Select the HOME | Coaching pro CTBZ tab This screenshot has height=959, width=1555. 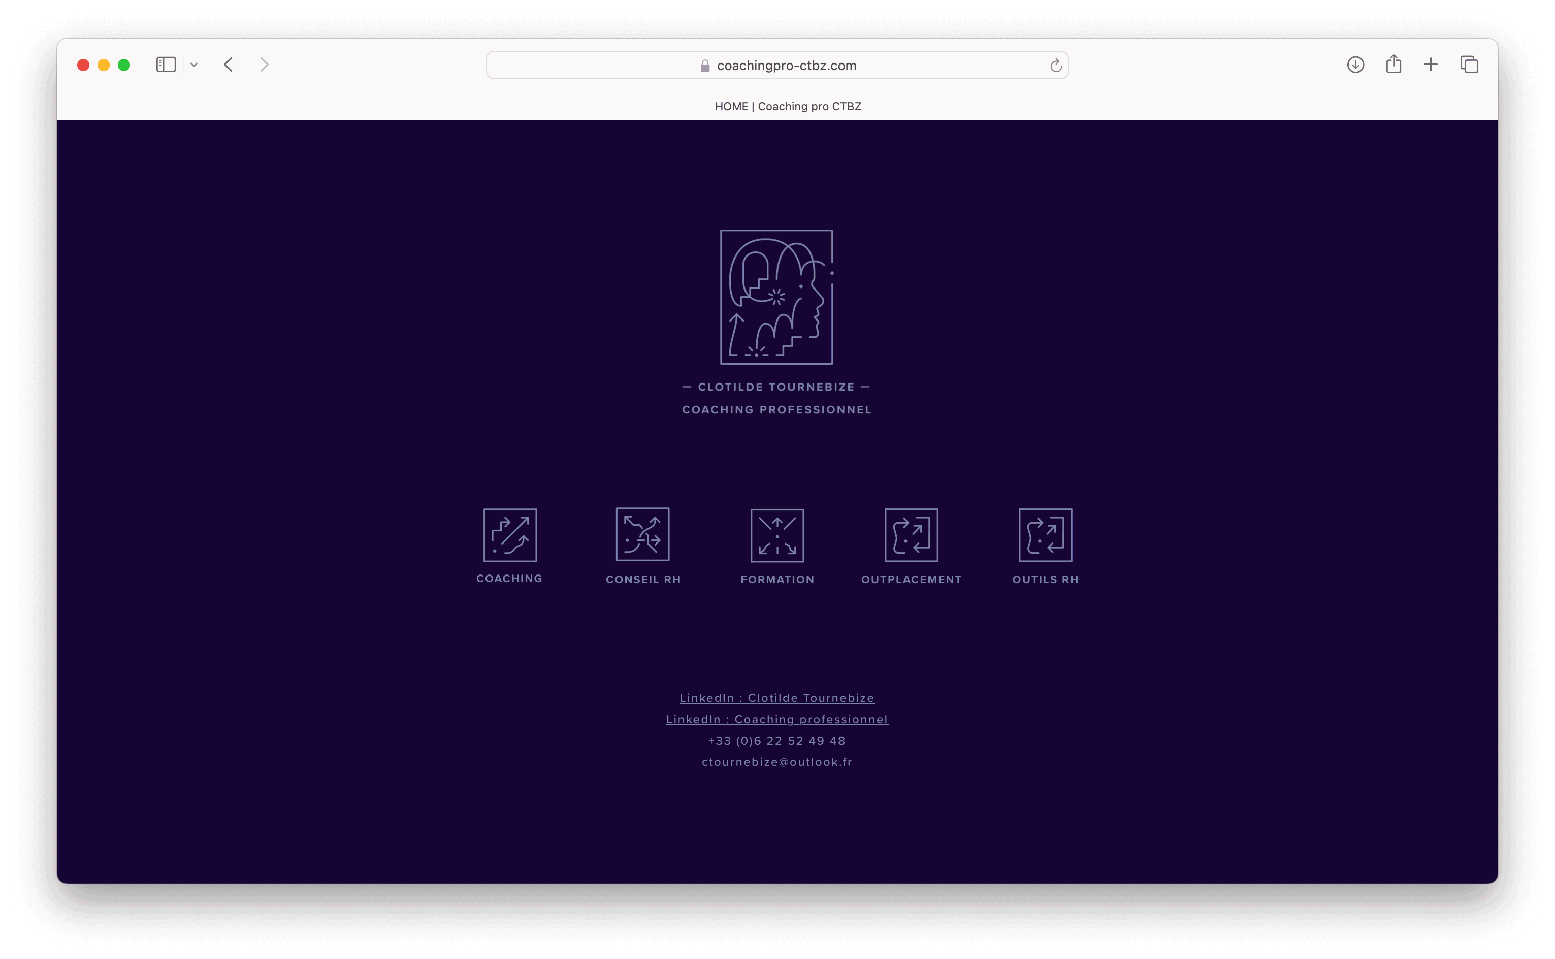pyautogui.click(x=788, y=107)
